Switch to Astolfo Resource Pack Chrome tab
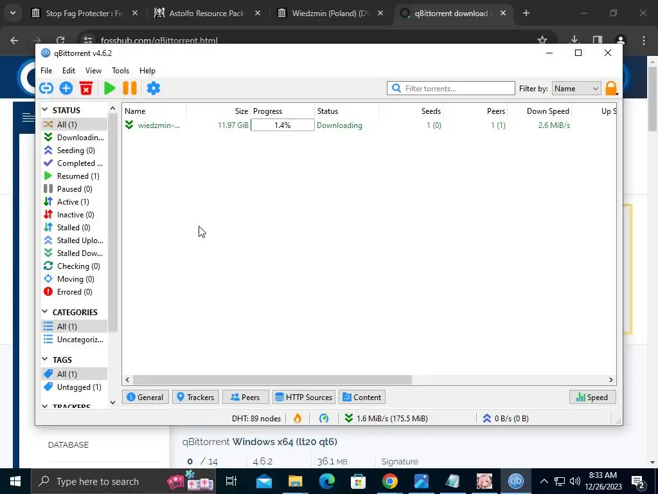The image size is (658, 494). pos(208,13)
